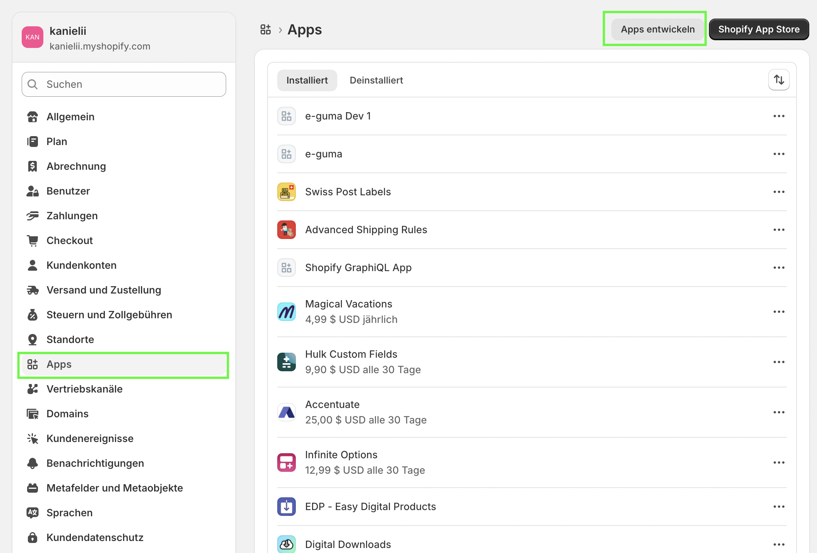Open more options for e-guma Dev 1
Viewport: 817px width, 553px height.
[x=779, y=116]
